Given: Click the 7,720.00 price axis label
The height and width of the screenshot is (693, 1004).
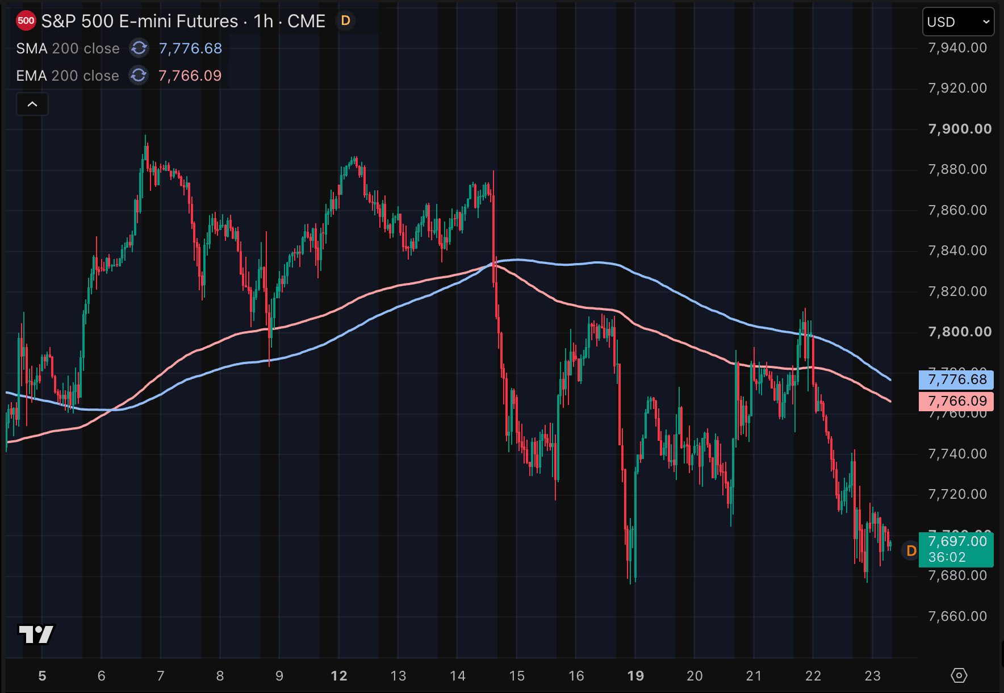Looking at the screenshot, I should click(957, 494).
